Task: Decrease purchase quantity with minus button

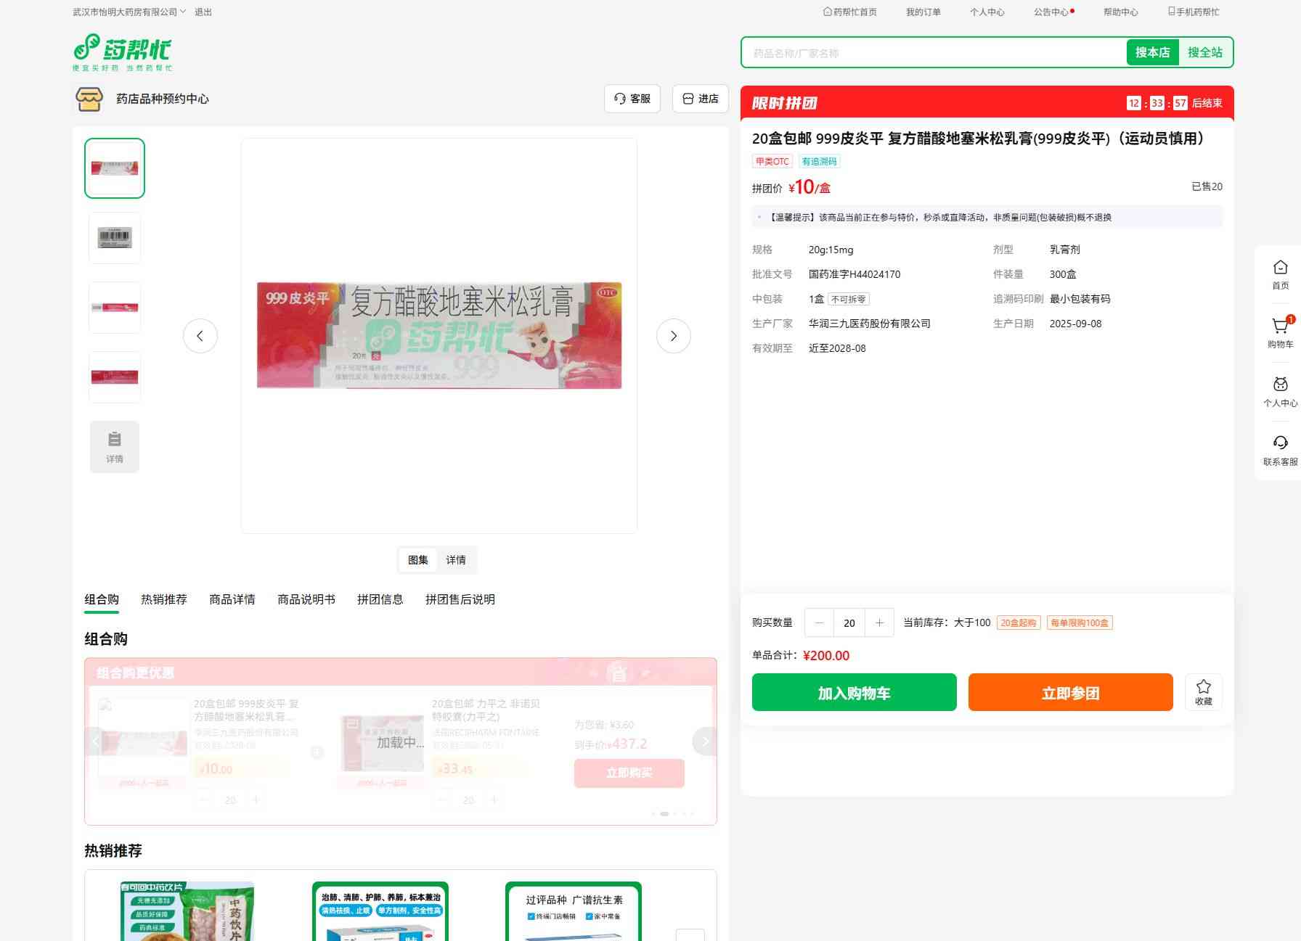Action: 820,622
